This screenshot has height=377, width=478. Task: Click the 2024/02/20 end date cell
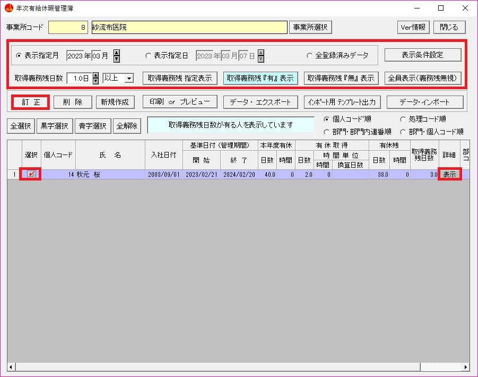(239, 175)
